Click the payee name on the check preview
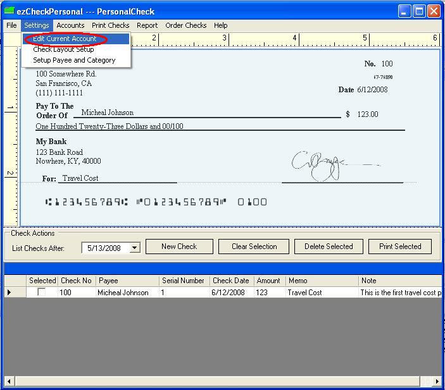445x390 pixels. point(107,113)
